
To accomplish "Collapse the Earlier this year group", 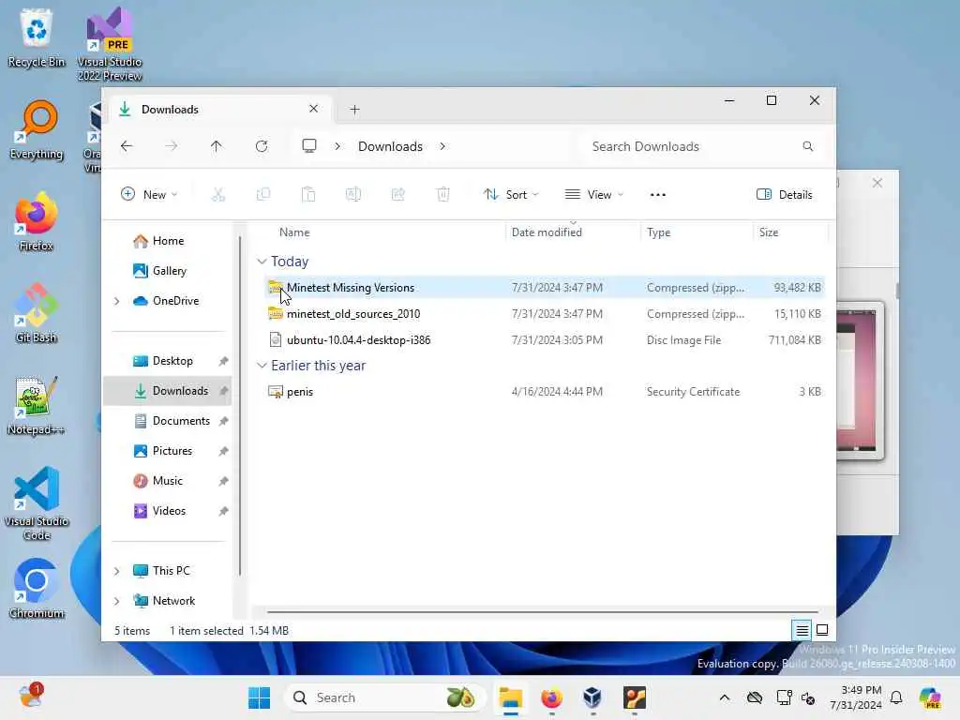I will [262, 366].
